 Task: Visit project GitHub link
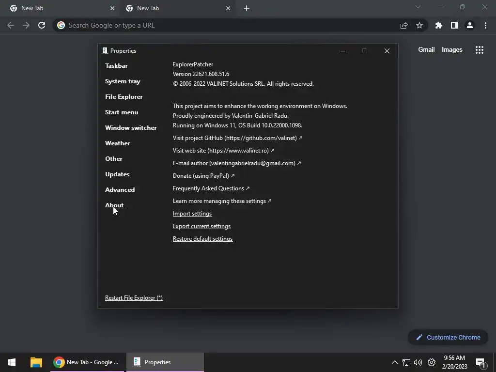click(x=237, y=138)
